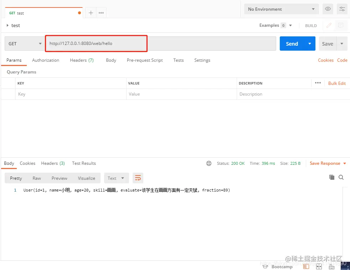
Task: Open the Test Results tab
Action: pyautogui.click(x=84, y=163)
